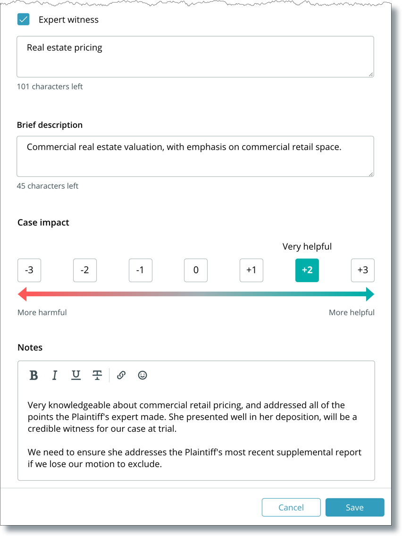Click the selected +2 impact rating
The image size is (402, 536).
point(307,270)
